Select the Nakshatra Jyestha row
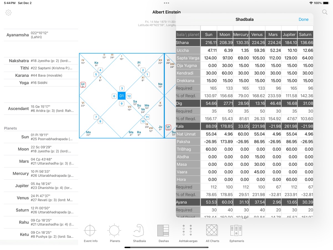 [41, 61]
